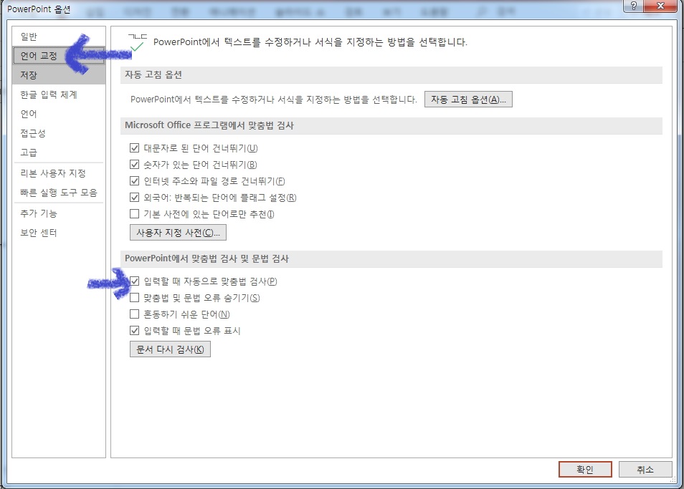Toggle 대문자로 된 단어 건너뛰기 checkbox
This screenshot has width=684, height=489.
coord(134,148)
